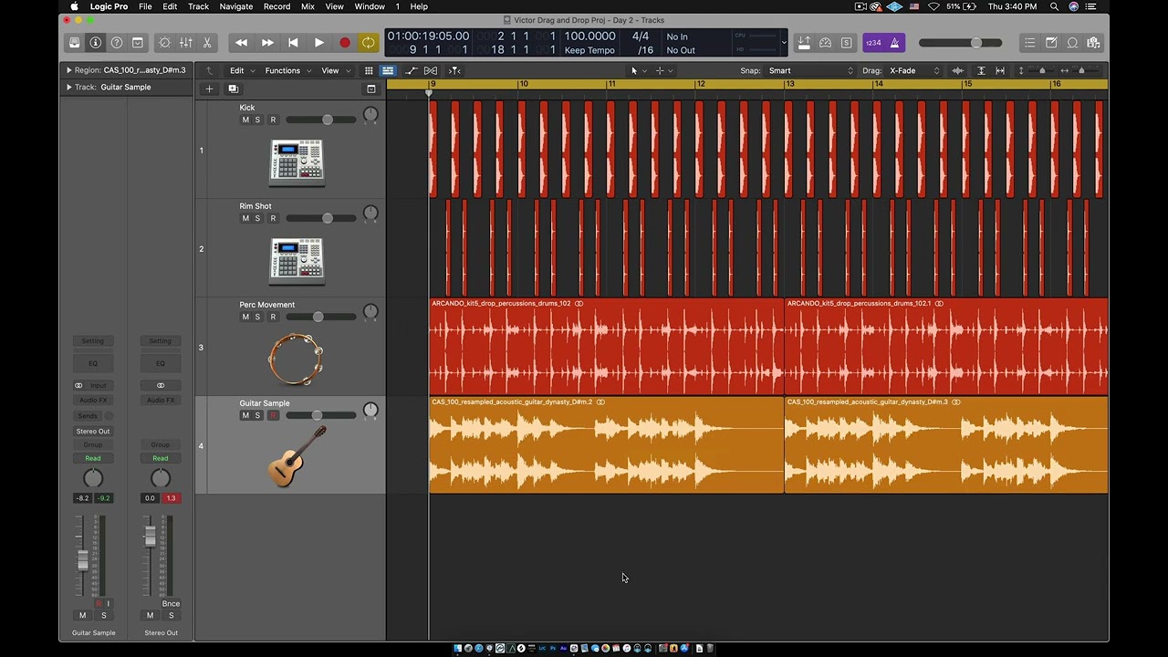
Task: Open Quick Help question mark button
Action: pyautogui.click(x=117, y=43)
